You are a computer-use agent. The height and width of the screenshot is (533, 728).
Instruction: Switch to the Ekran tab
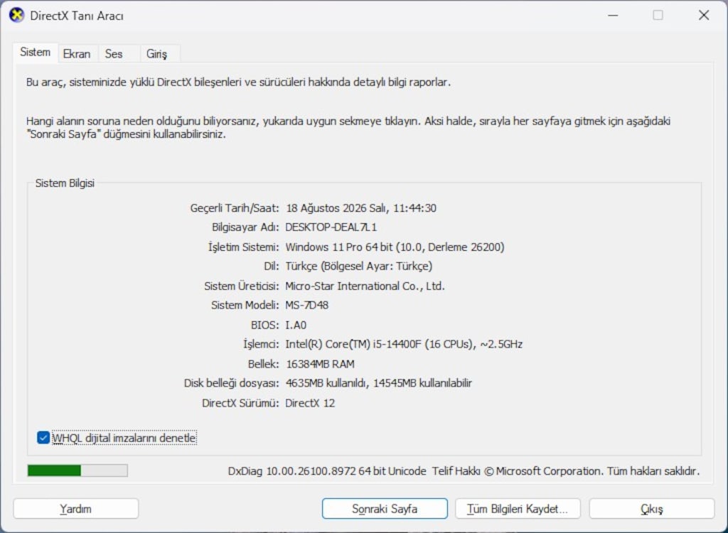click(x=77, y=54)
